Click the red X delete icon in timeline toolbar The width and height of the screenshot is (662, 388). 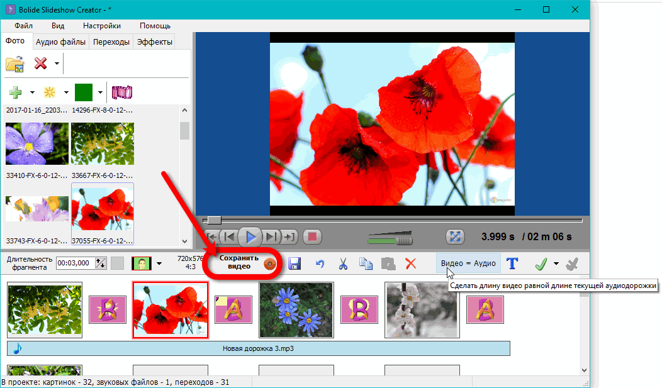click(410, 264)
